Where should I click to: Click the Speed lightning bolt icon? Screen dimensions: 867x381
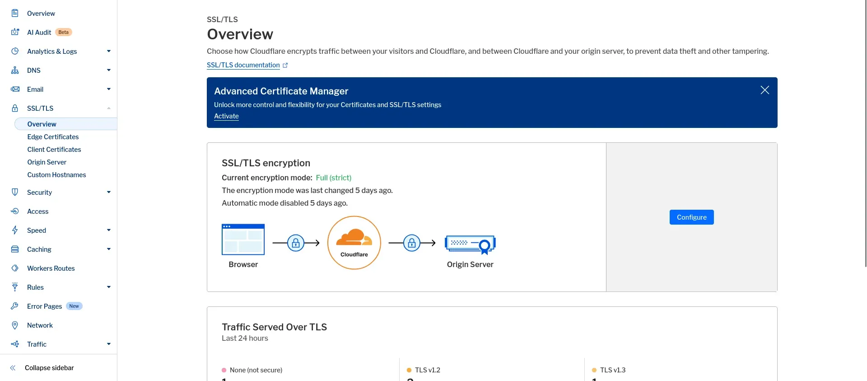click(15, 230)
